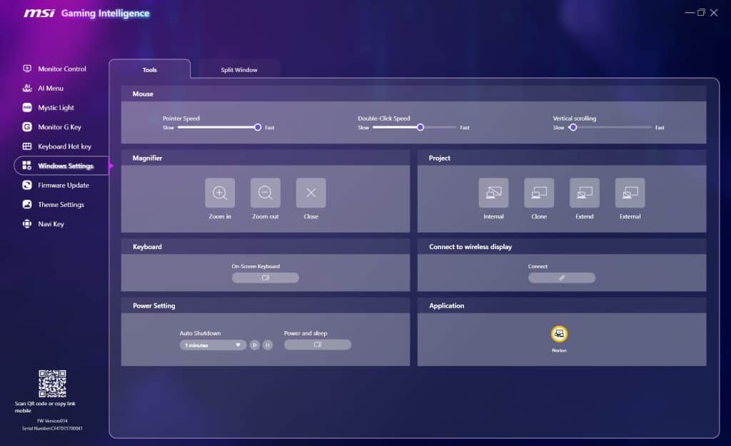Open Mystic Light in the sidebar

[56, 108]
